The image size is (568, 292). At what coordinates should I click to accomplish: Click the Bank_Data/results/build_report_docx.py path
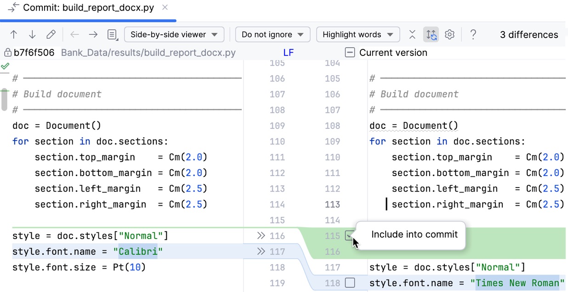(x=148, y=53)
